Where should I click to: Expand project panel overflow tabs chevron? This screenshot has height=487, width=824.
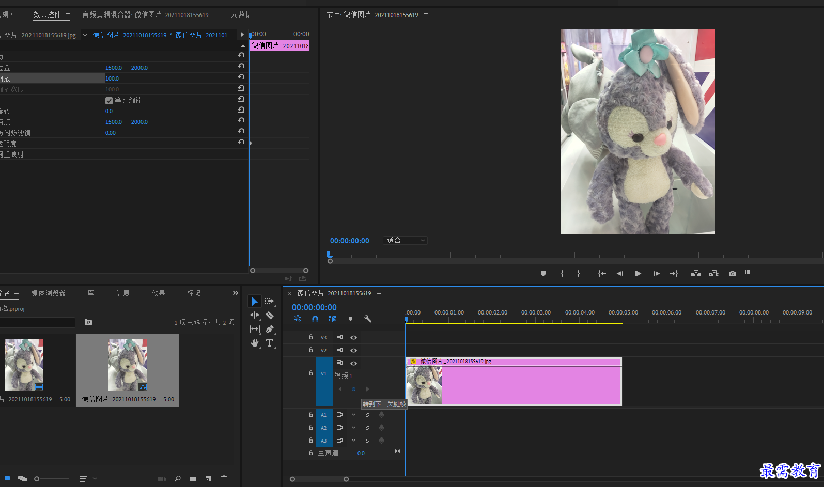coord(236,293)
